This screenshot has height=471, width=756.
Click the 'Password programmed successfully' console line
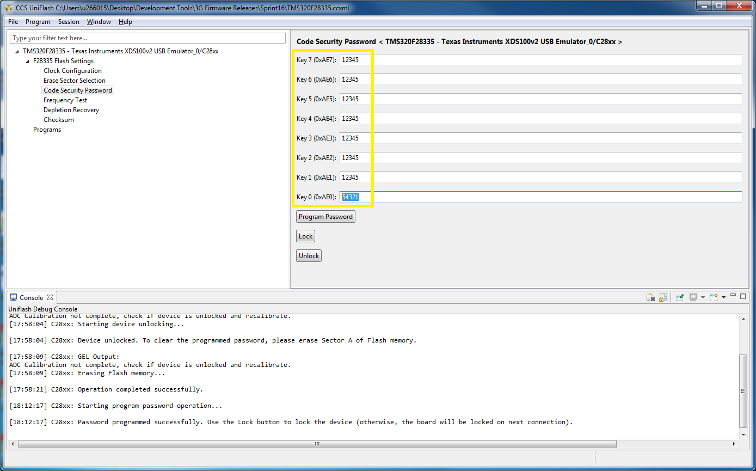click(291, 422)
